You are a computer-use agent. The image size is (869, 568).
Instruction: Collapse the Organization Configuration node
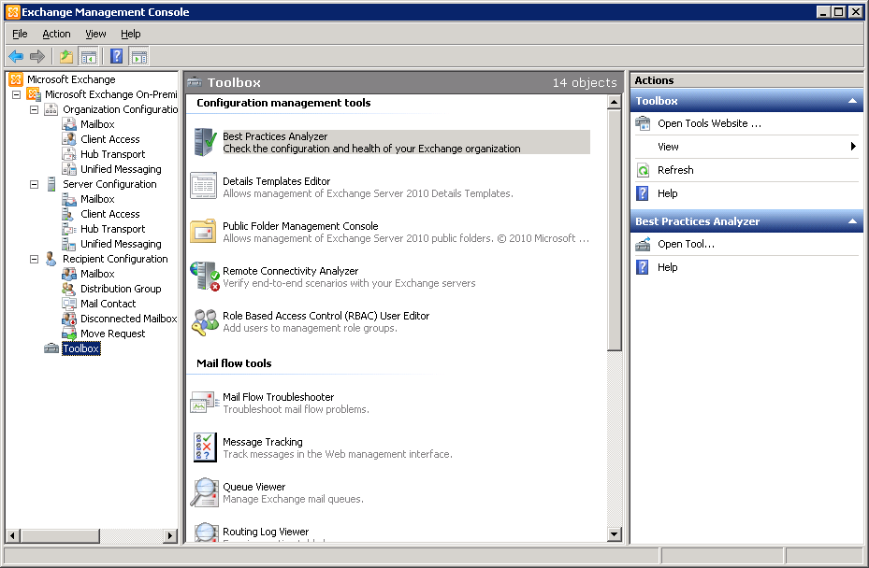[35, 109]
